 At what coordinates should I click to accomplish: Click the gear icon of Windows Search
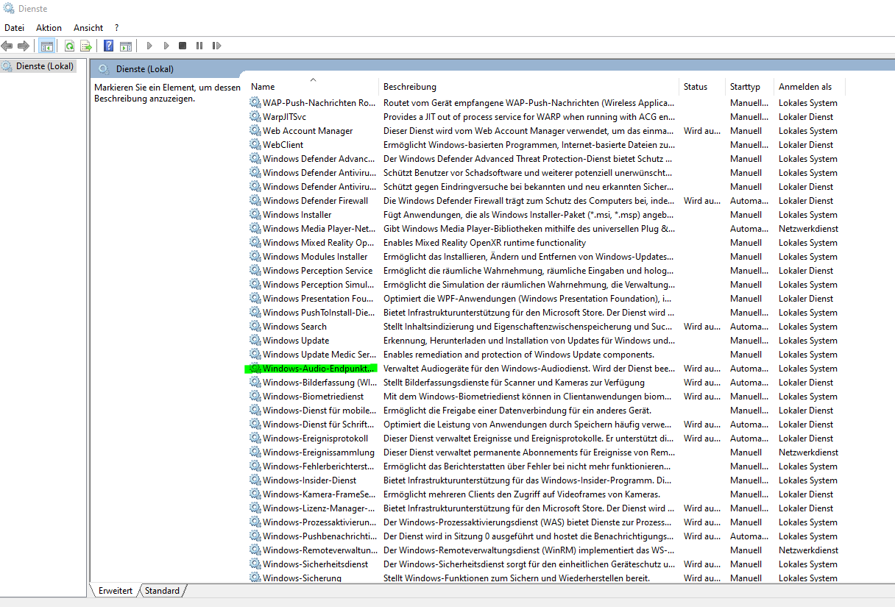255,327
